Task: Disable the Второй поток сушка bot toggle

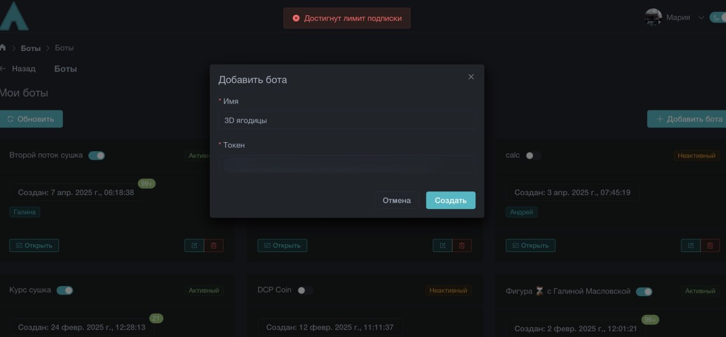Action: 96,155
